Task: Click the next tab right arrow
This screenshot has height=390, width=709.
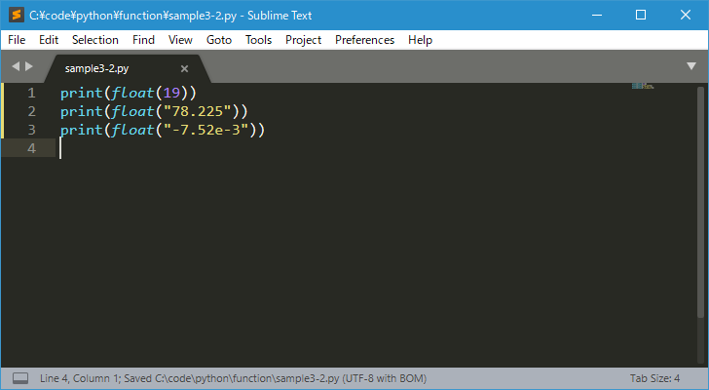Action: [x=29, y=66]
